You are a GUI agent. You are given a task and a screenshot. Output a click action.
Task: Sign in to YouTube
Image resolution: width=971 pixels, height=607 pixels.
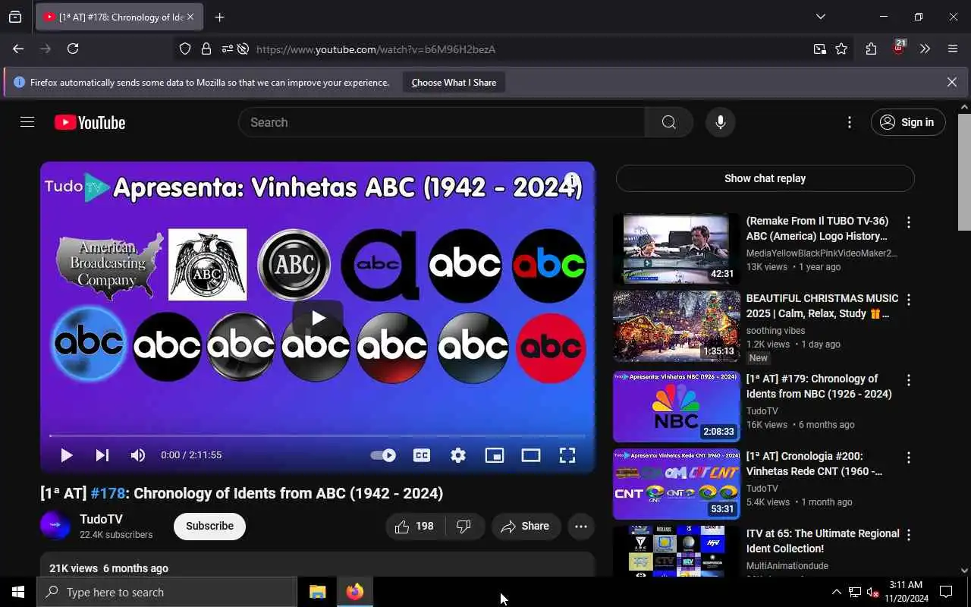(908, 122)
